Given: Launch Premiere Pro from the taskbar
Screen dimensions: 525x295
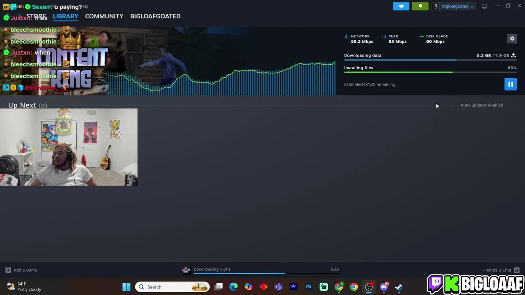Looking at the screenshot, I should point(294,287).
